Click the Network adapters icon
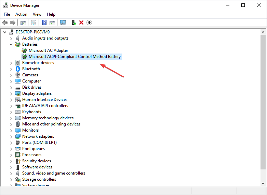Image resolution: width=267 pixels, height=195 pixels. (18, 136)
